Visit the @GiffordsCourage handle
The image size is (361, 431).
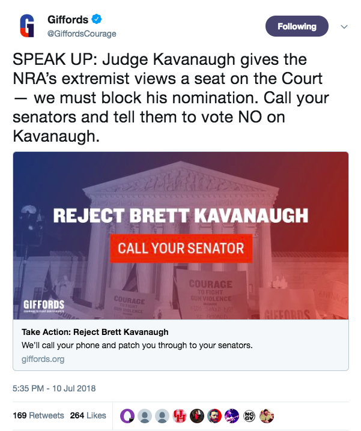[x=82, y=34]
